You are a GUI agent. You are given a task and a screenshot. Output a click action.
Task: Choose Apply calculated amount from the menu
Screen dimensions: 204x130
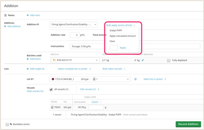click(x=122, y=36)
